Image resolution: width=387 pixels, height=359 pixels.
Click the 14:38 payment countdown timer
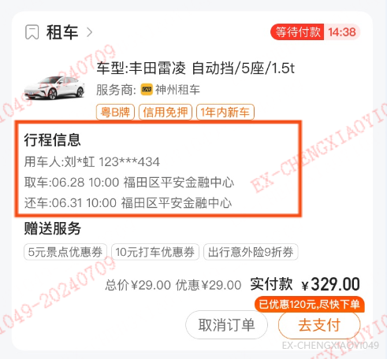click(x=342, y=32)
